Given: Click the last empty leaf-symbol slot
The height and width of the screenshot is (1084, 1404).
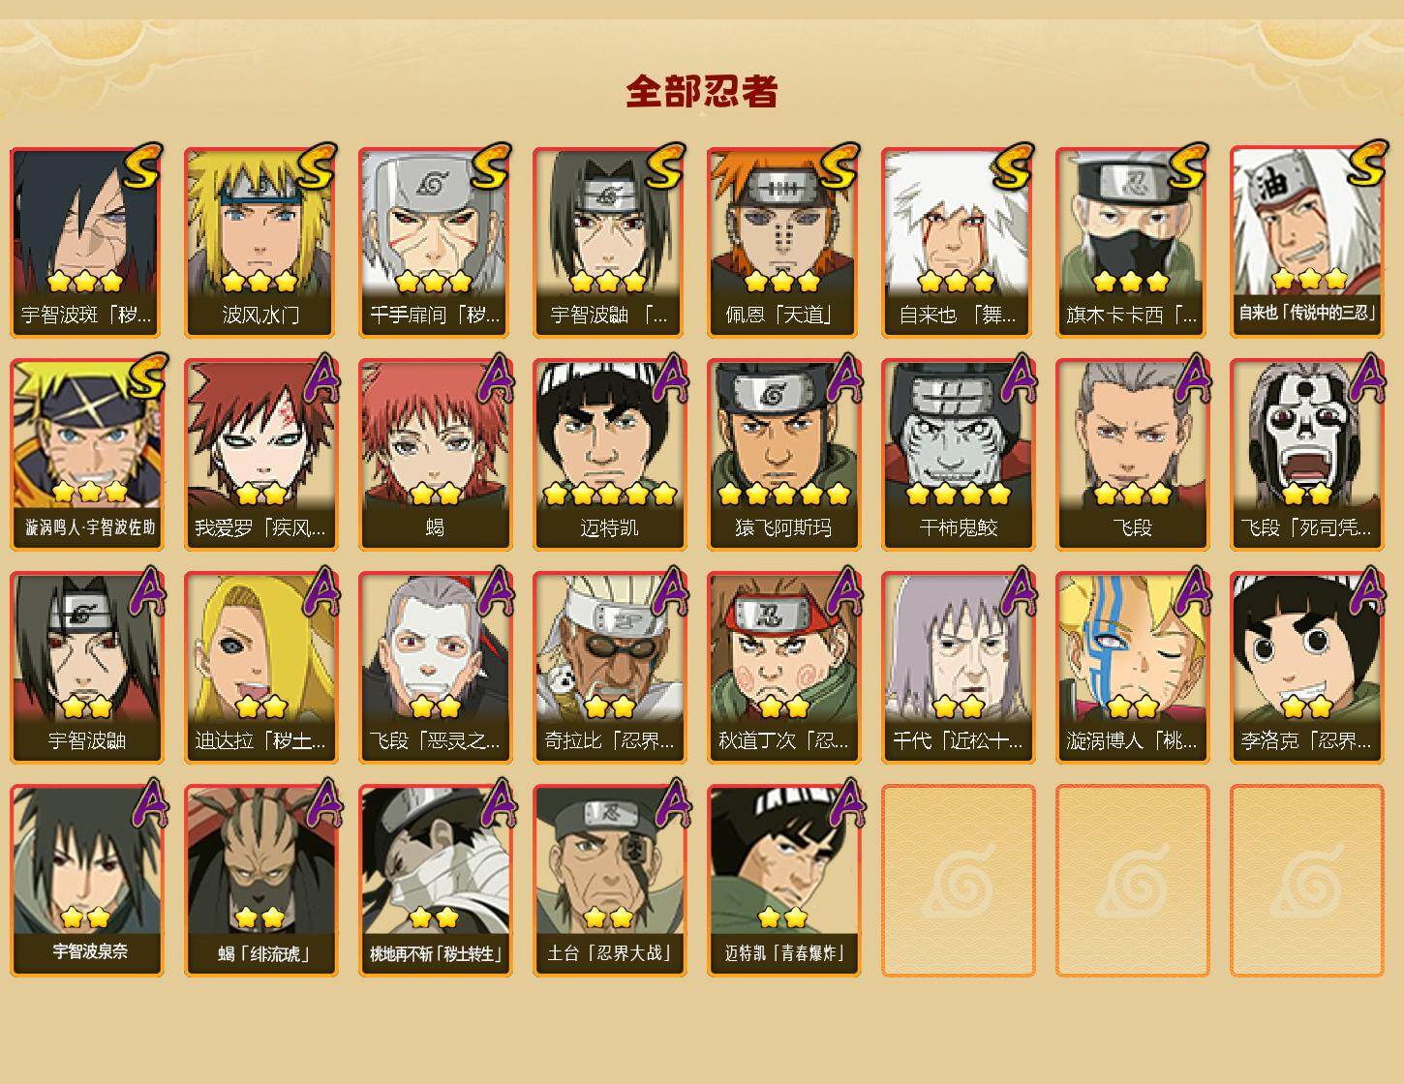Looking at the screenshot, I should coord(1306,880).
